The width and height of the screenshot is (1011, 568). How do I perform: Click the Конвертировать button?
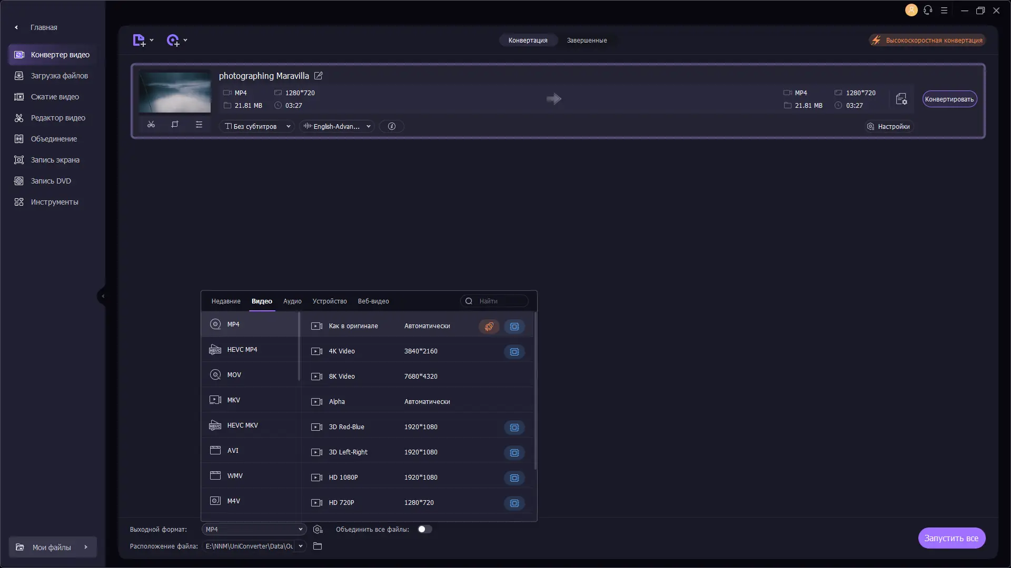949,99
